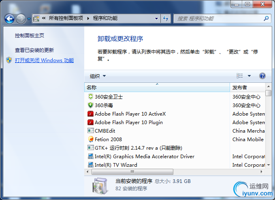
Task: Select the 360杀毒 shield icon
Action: pos(90,105)
